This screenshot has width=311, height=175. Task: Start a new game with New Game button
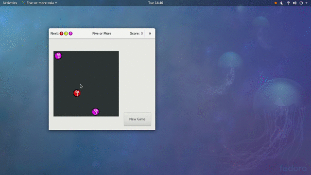(138, 119)
